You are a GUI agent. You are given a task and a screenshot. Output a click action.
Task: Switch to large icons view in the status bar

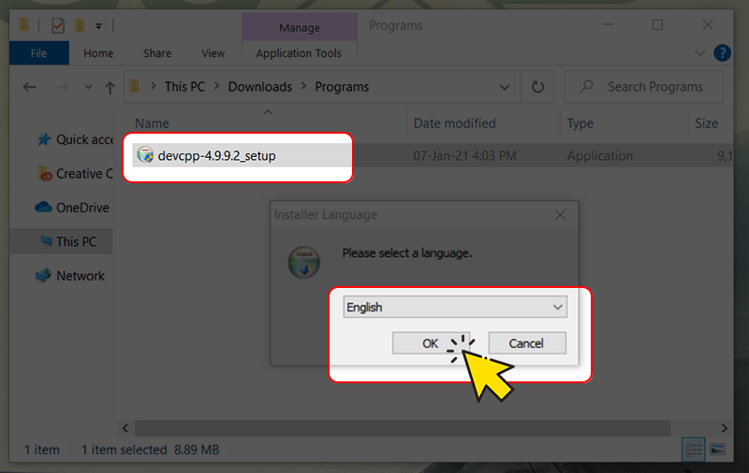pyautogui.click(x=717, y=450)
